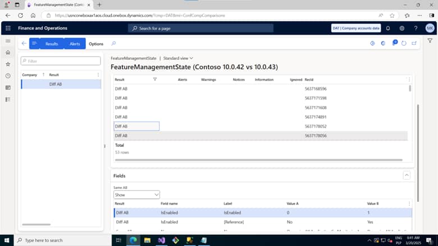
Task: Open the Options tab
Action: 96,44
